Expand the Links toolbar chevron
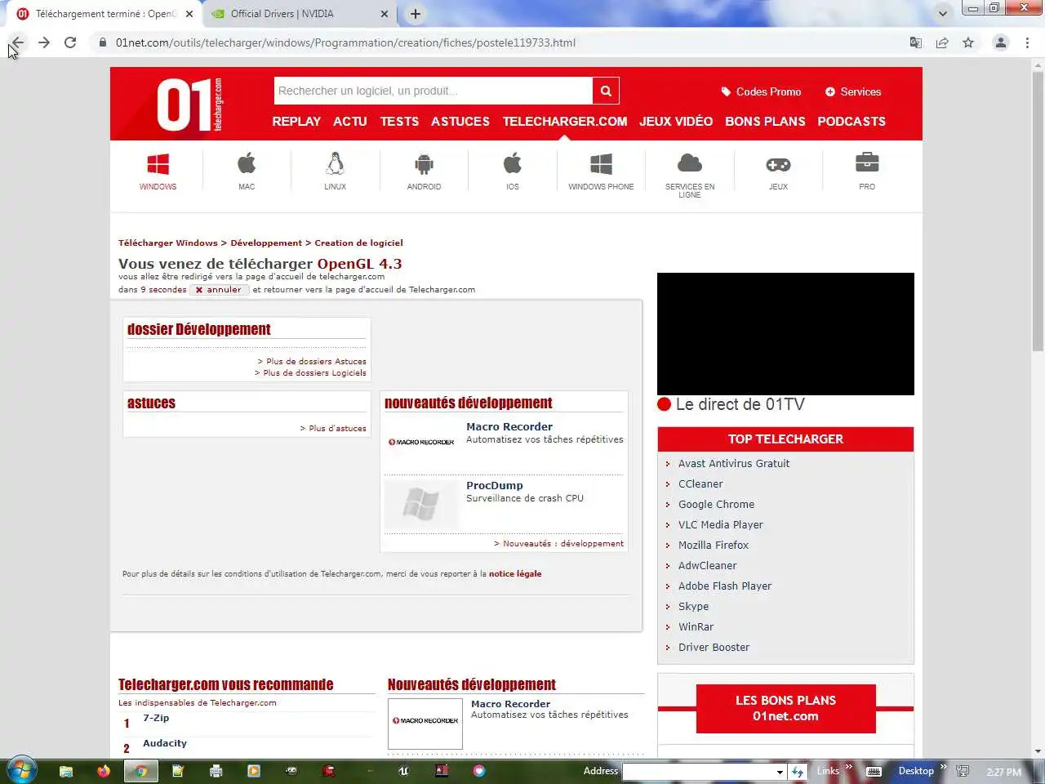Screen dimensions: 1045x784 coord(848,767)
